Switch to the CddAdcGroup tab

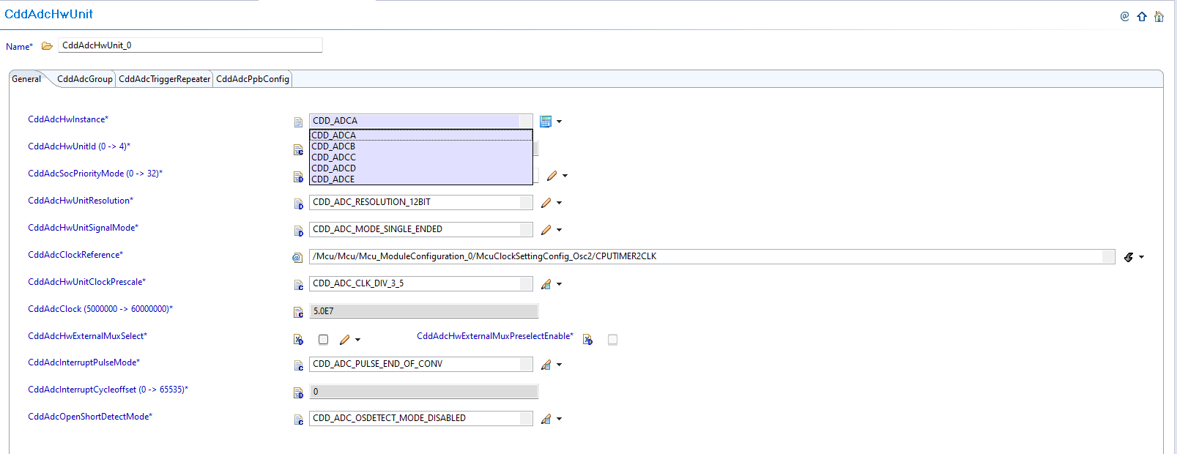click(x=85, y=79)
